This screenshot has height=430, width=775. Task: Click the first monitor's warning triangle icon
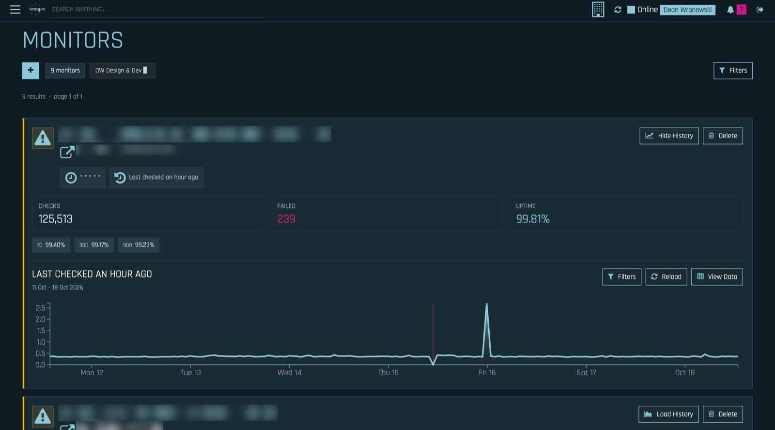tap(43, 138)
